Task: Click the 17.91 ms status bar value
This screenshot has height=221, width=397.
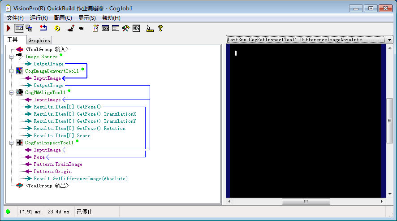Action: pos(30,212)
